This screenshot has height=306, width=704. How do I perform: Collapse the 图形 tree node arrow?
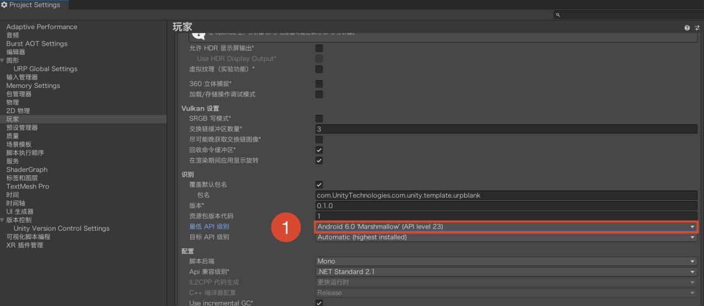[x=3, y=60]
